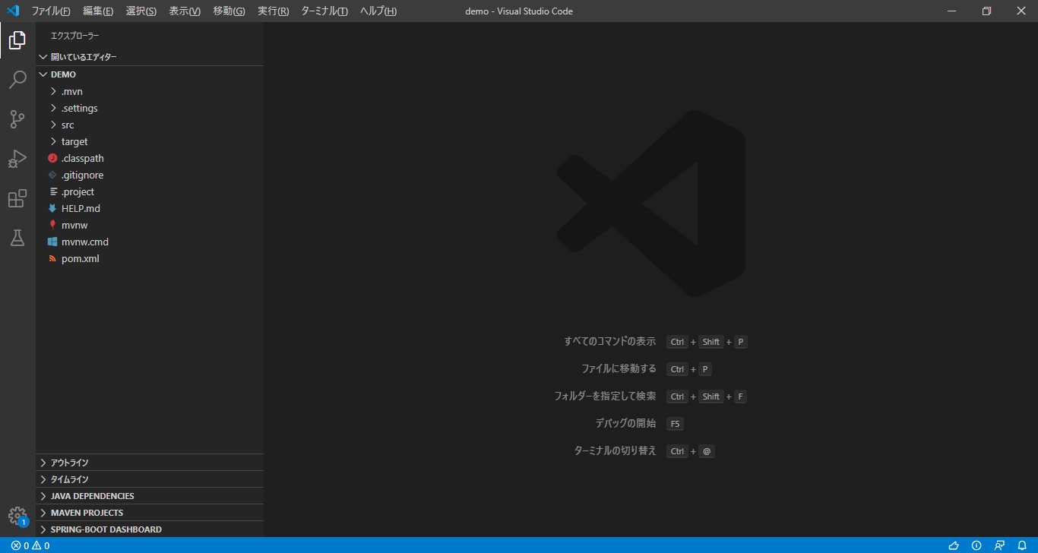Open the Test flask view icon
The width and height of the screenshot is (1038, 553).
pyautogui.click(x=17, y=238)
